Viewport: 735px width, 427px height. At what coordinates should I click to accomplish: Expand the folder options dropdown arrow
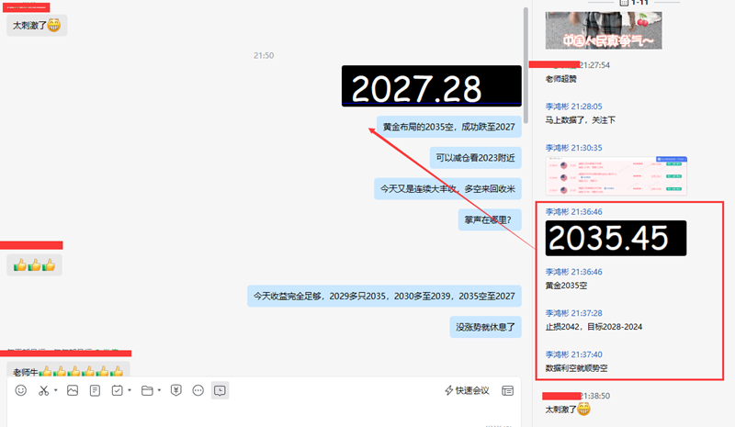point(159,390)
